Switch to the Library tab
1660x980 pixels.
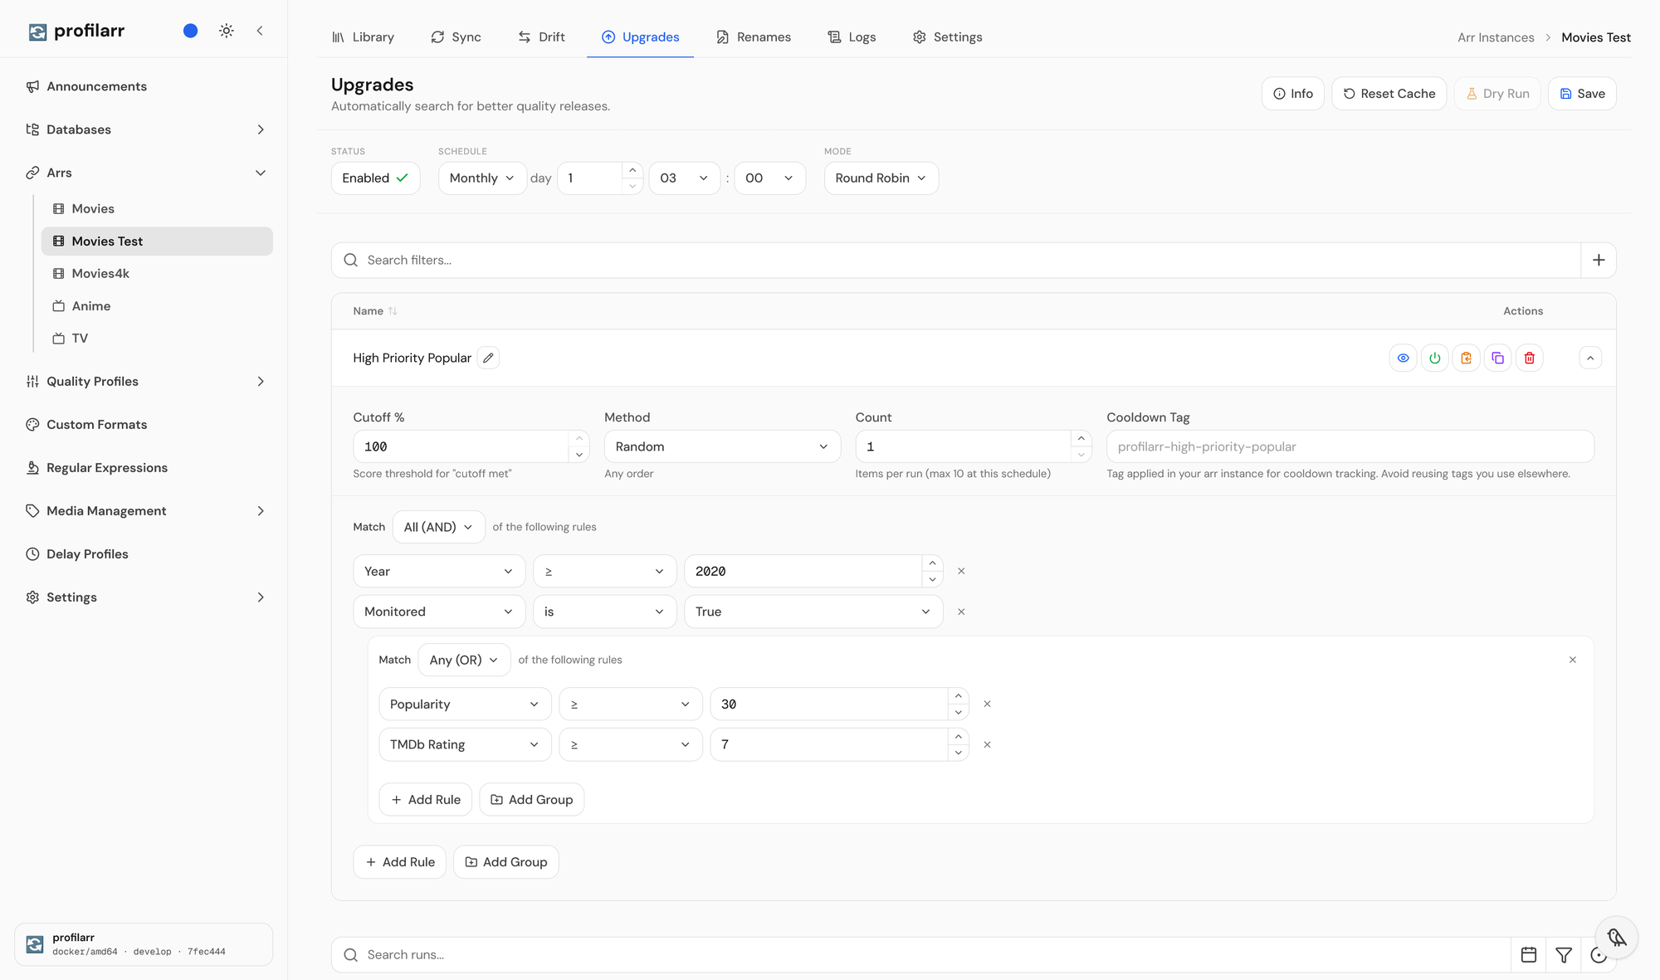click(363, 37)
